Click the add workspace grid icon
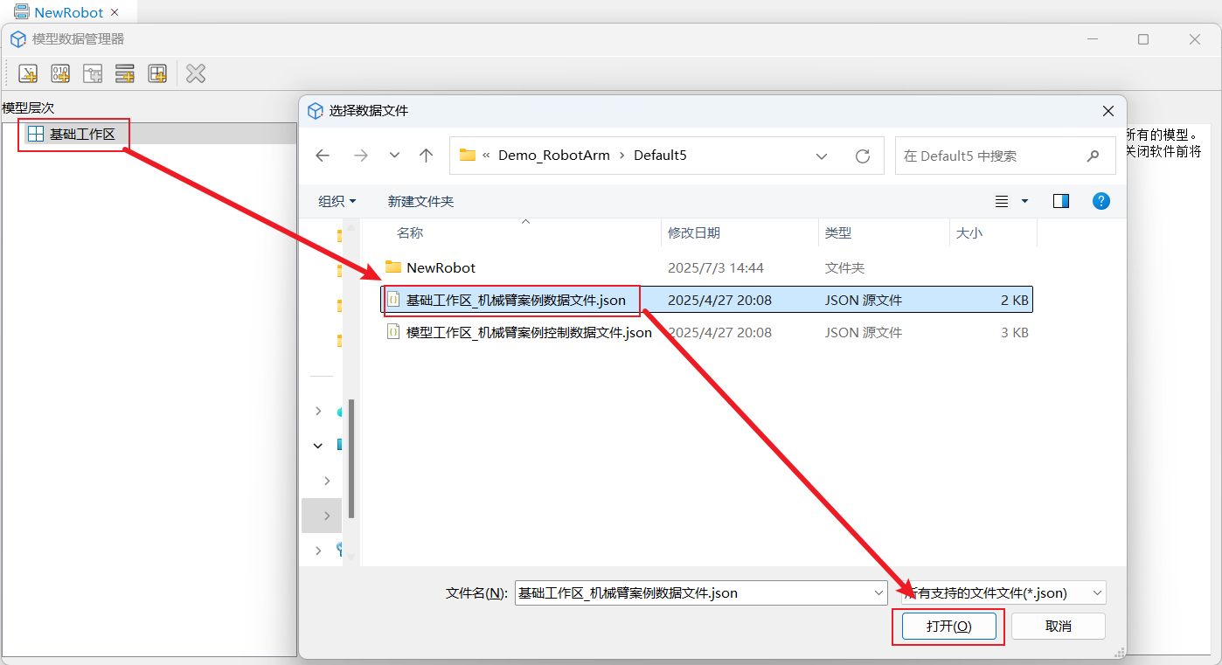Viewport: 1222px width, 665px height. [x=157, y=73]
